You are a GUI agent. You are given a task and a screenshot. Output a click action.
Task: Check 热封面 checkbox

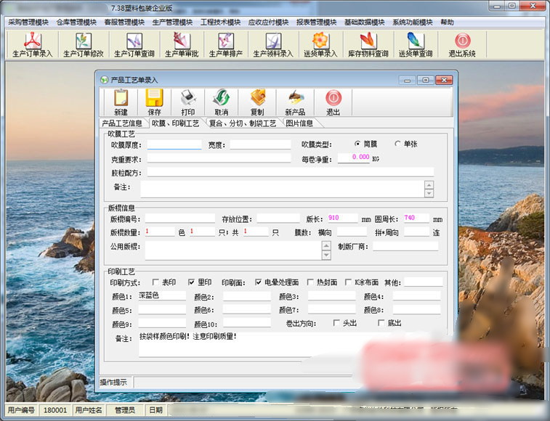(310, 282)
